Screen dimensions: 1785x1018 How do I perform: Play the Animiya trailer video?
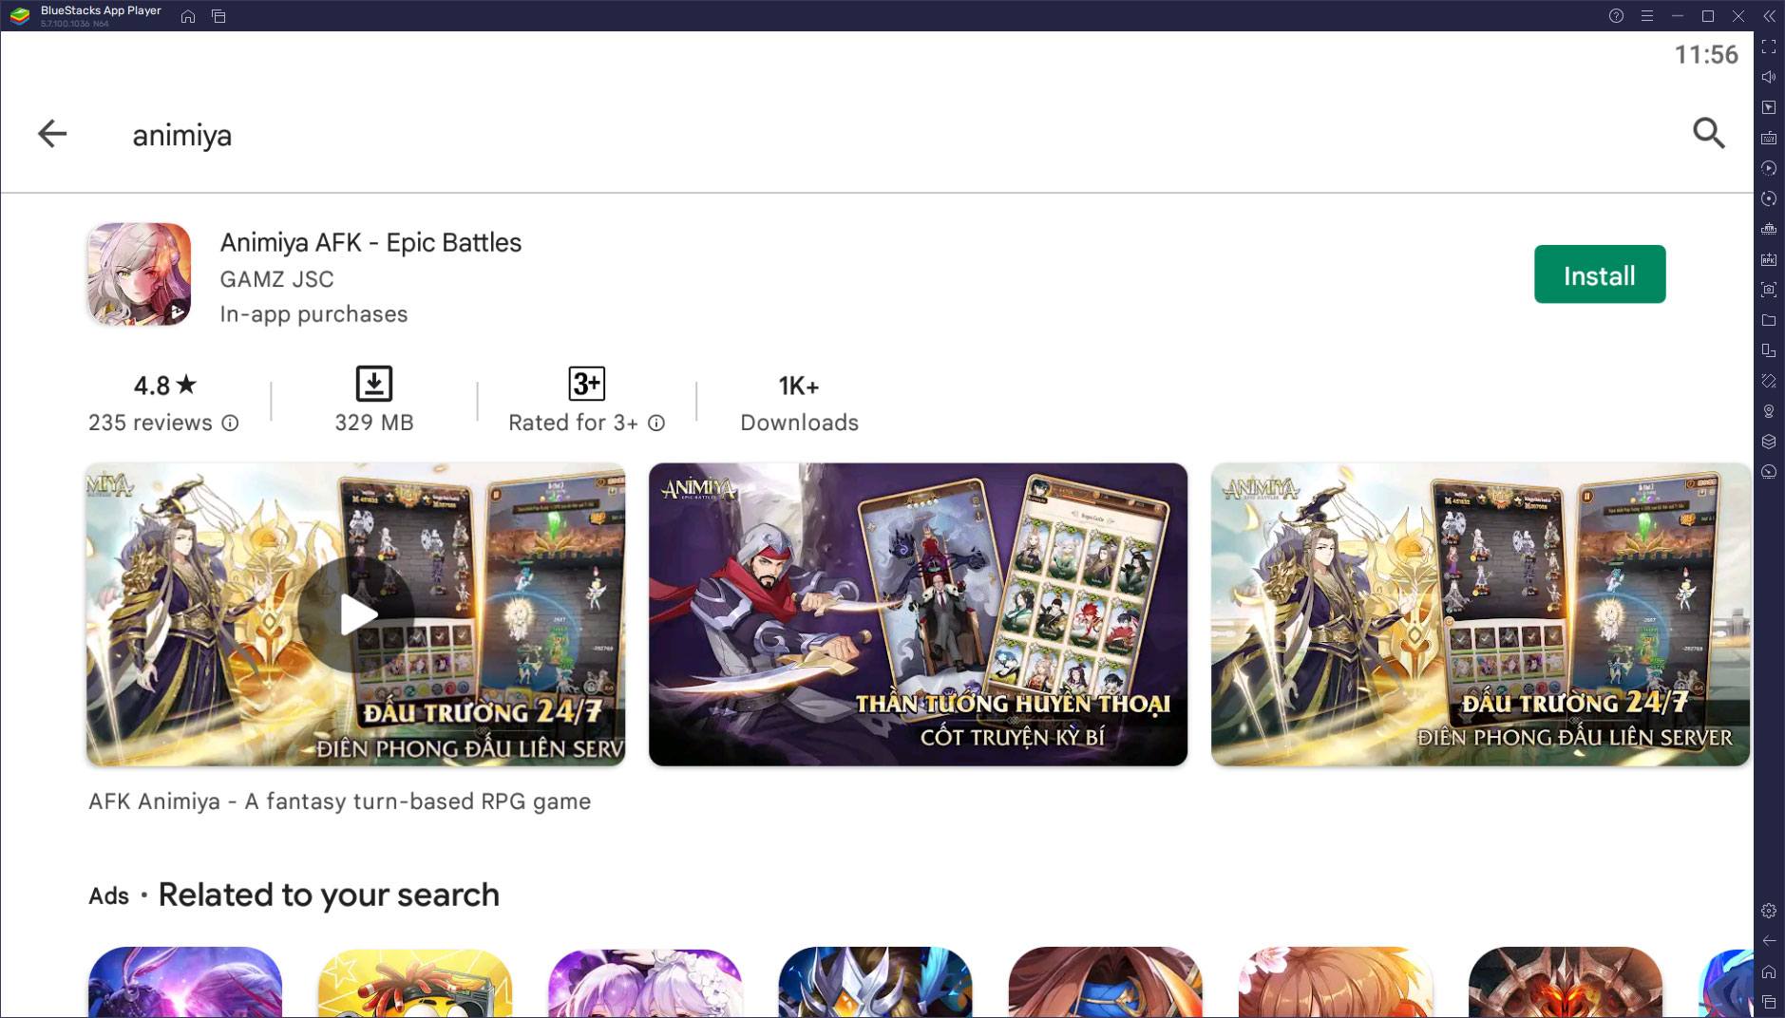coord(355,614)
